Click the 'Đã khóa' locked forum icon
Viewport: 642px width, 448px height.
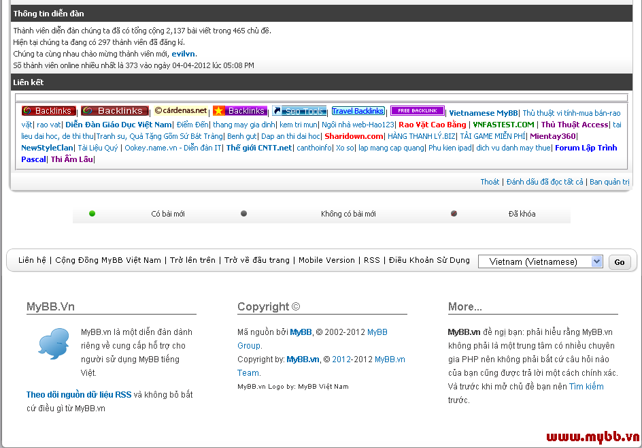454,214
